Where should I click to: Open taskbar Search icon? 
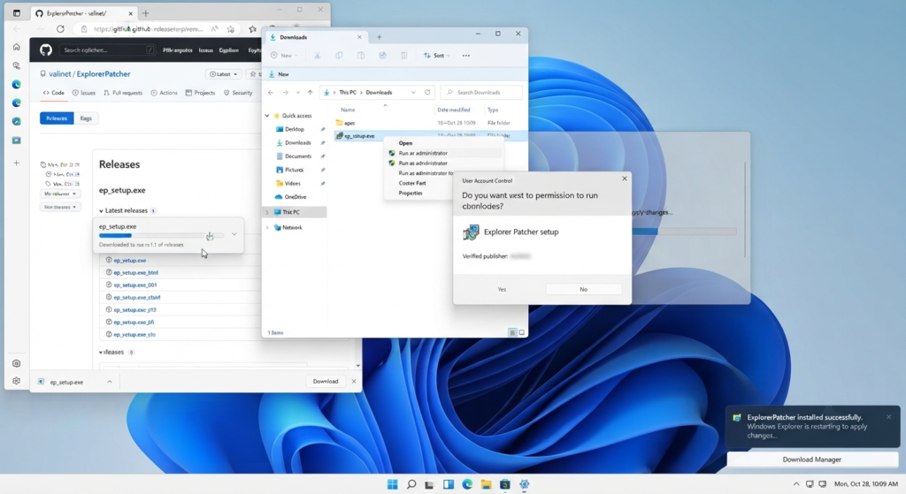411,484
